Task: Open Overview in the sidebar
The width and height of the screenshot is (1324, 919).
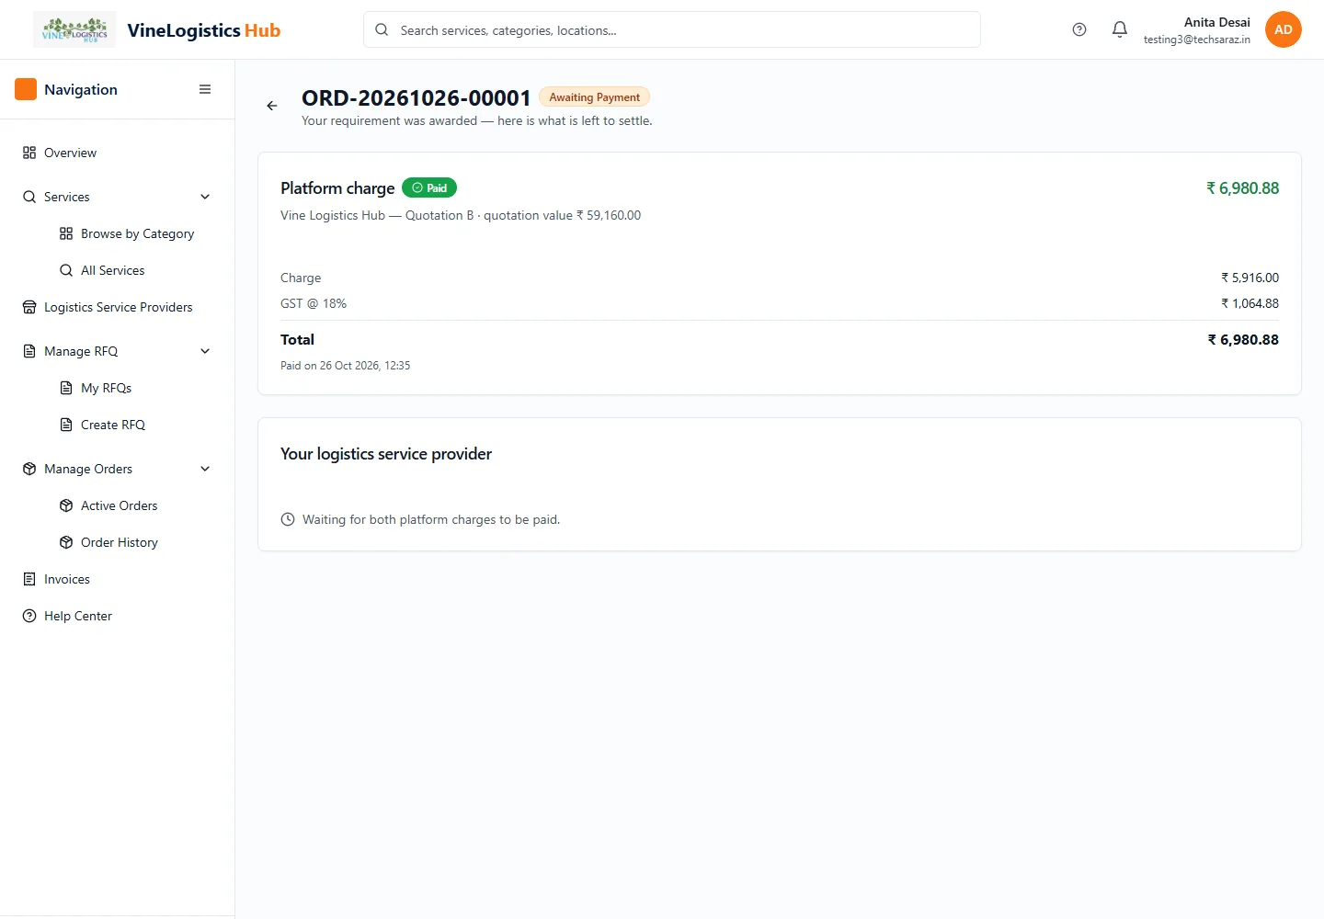Action: [x=118, y=153]
